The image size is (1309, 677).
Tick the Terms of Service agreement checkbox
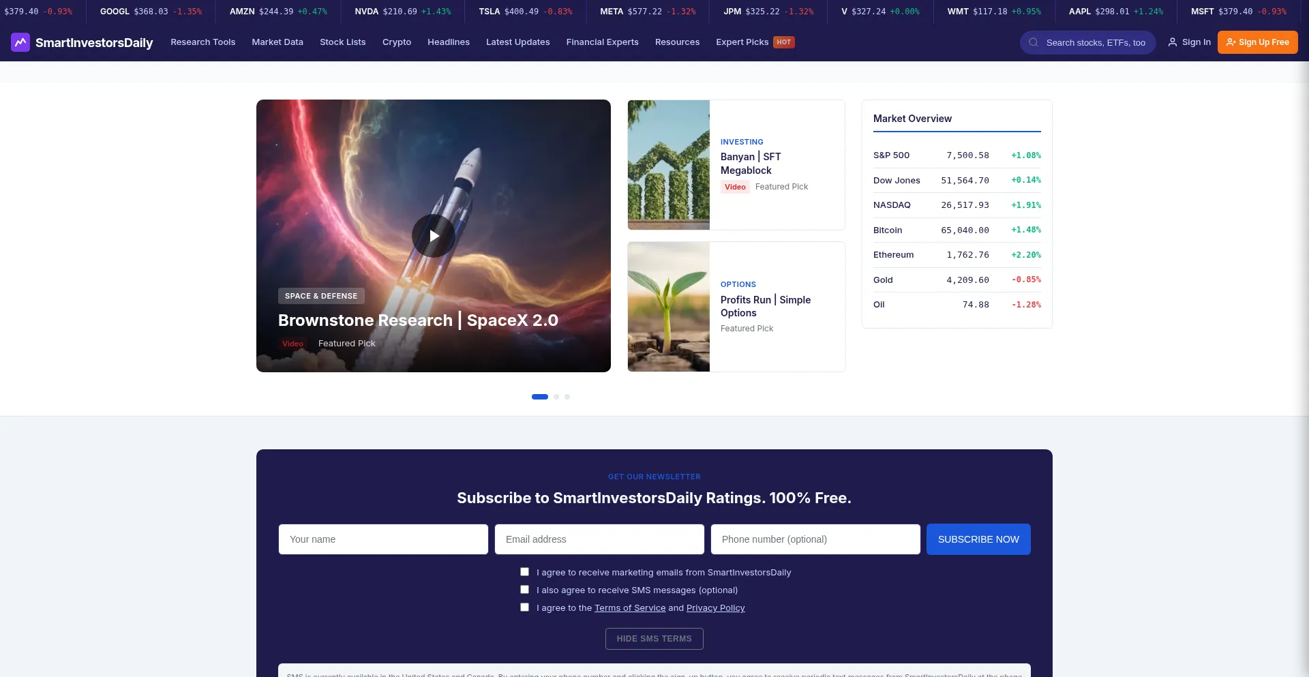(x=524, y=607)
